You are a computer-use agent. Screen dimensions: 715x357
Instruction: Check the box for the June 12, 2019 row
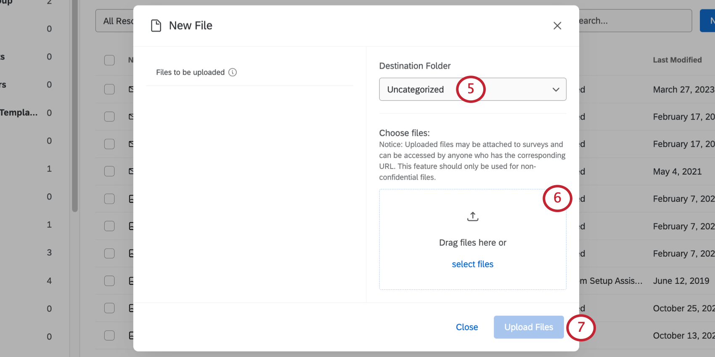click(x=109, y=281)
